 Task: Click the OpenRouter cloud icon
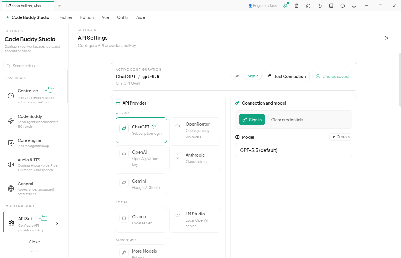pos(178,126)
